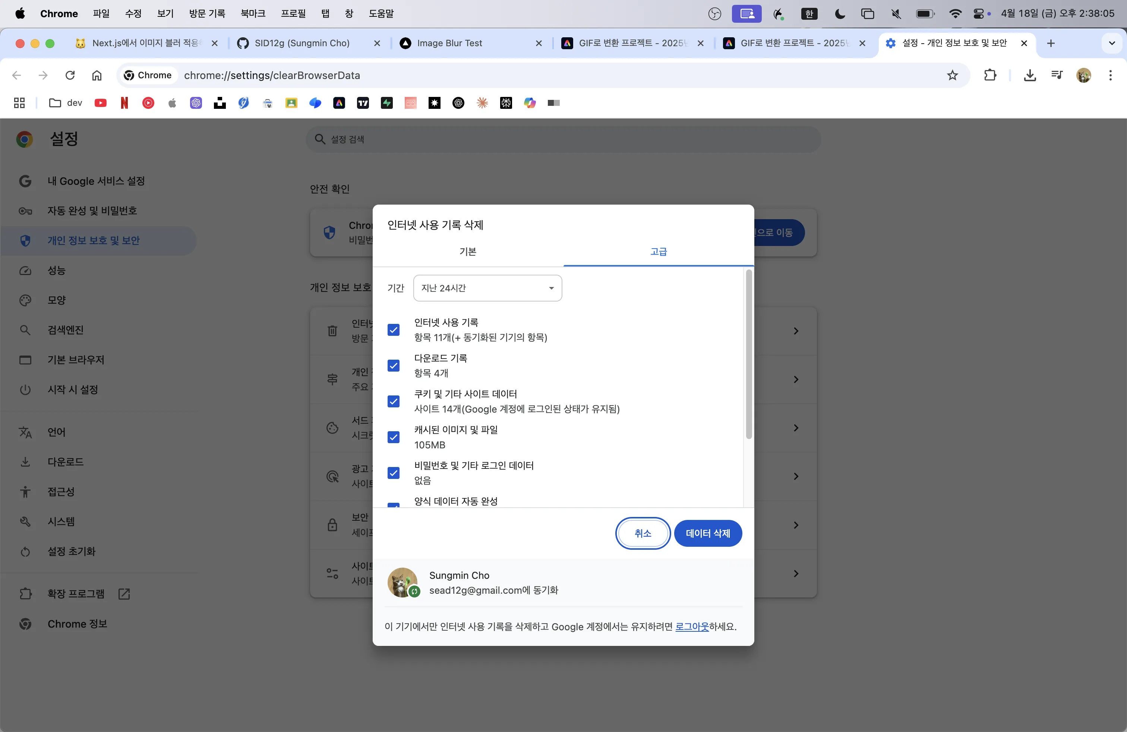The width and height of the screenshot is (1127, 732).
Task: Open the Extensions puzzle-piece icon
Action: point(990,75)
